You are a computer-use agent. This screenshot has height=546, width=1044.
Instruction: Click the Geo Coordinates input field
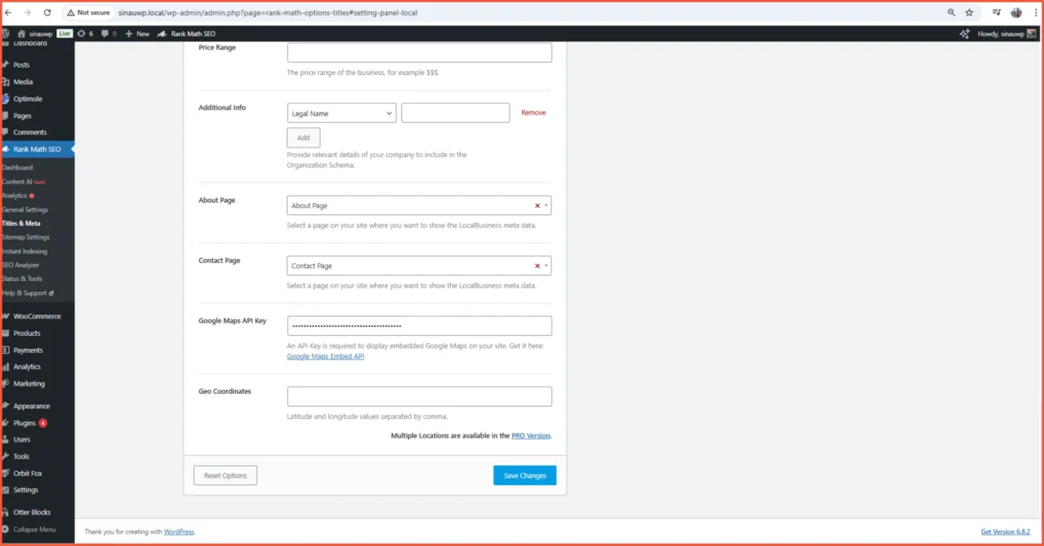(x=419, y=397)
